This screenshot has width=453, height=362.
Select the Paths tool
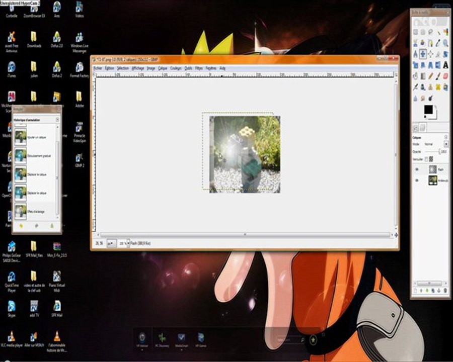click(x=430, y=43)
